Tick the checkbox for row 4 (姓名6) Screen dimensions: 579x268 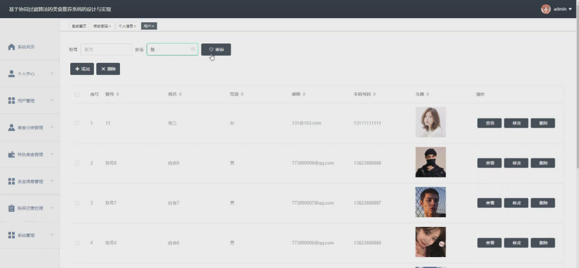(x=77, y=243)
